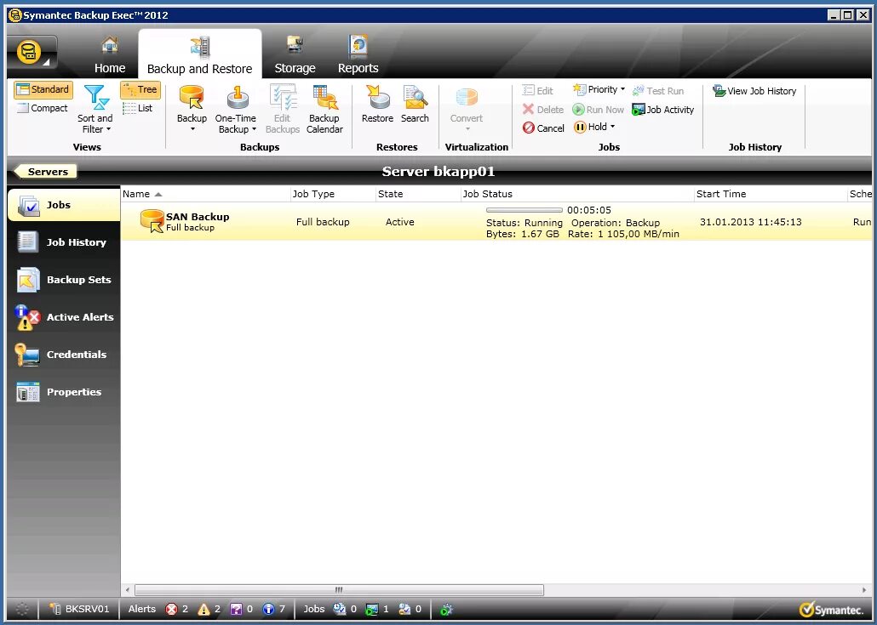Click the Convert virtualization icon

(x=467, y=97)
